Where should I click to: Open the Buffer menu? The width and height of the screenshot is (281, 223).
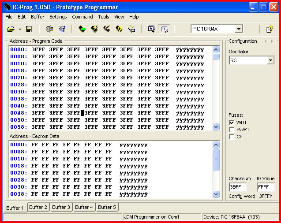[x=37, y=17]
